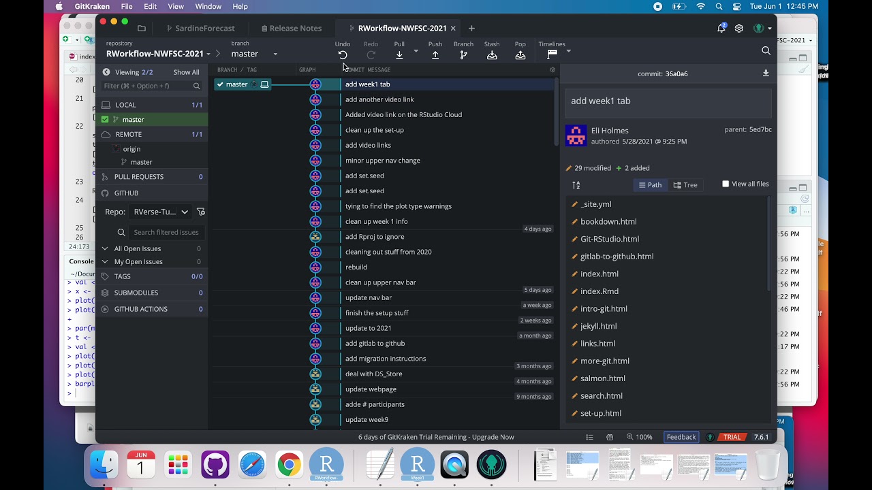Collapse left panel with back arrow icon
Viewport: 872px width, 490px height.
pyautogui.click(x=106, y=72)
